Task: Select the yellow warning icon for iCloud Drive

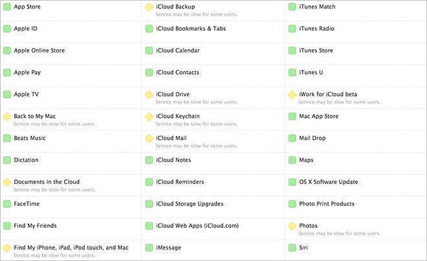Action: [149, 95]
